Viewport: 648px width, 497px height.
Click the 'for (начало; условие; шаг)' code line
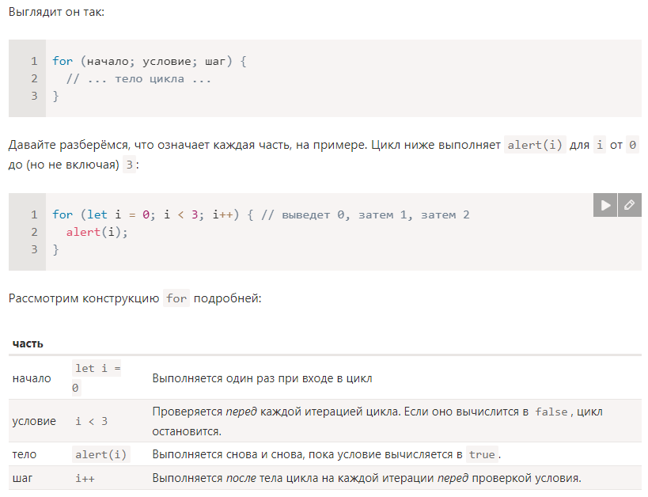150,61
